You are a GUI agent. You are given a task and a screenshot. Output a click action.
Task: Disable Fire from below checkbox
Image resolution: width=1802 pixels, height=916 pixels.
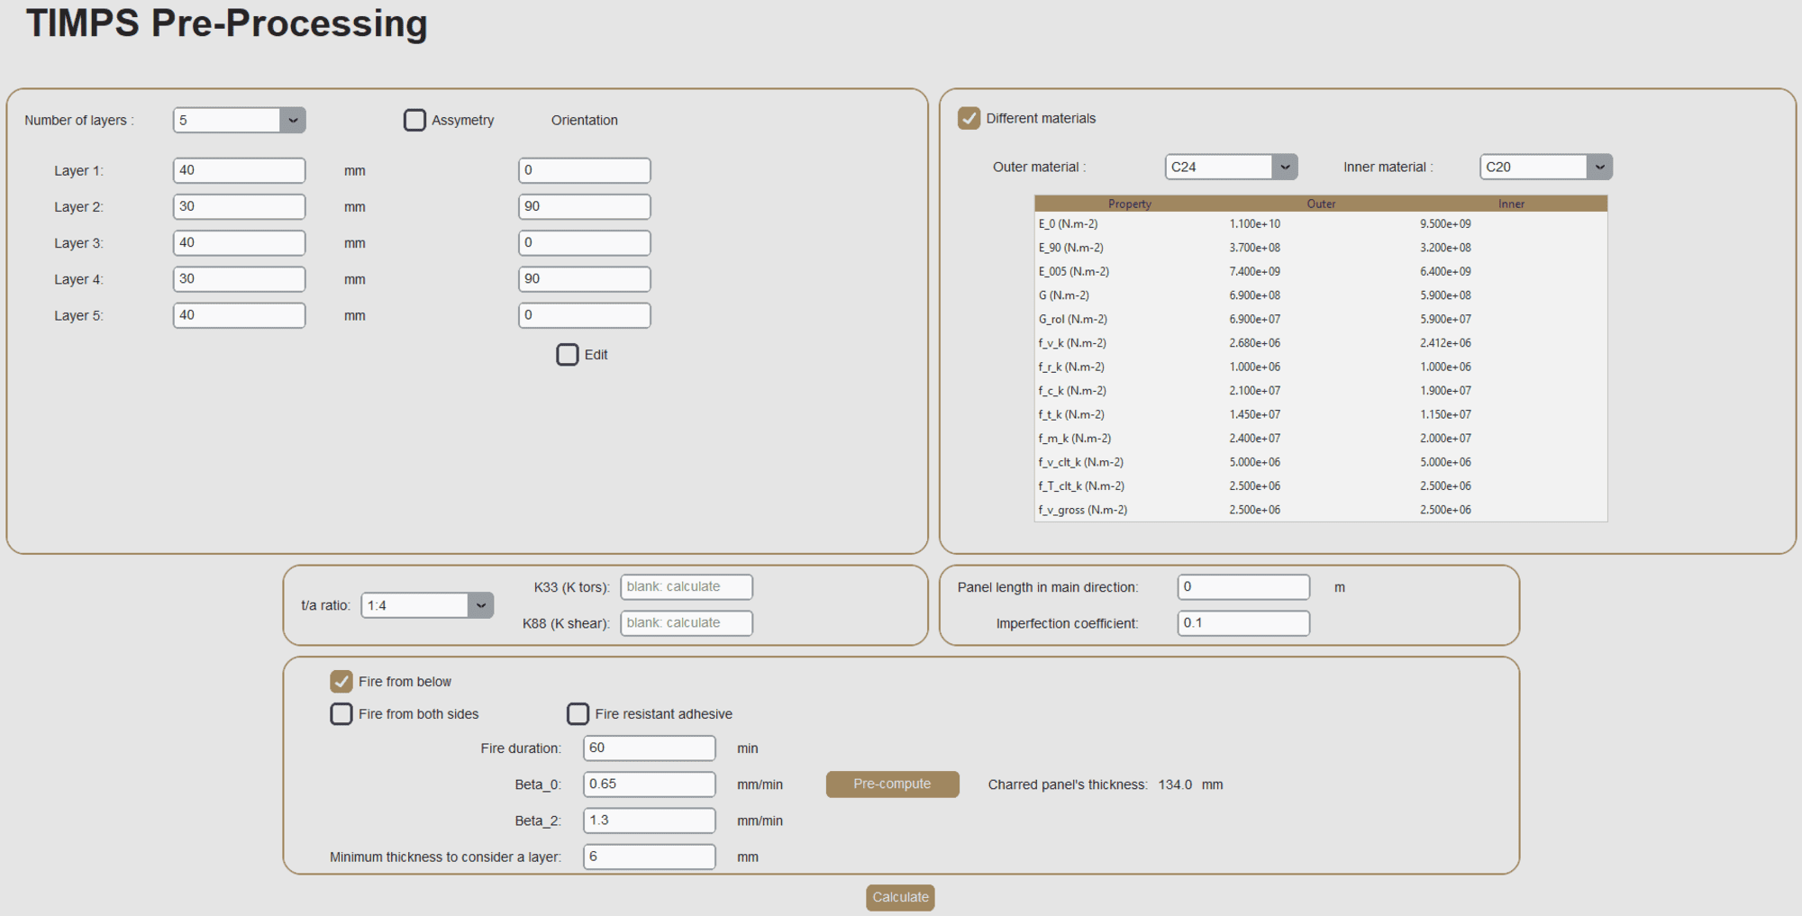tap(341, 681)
